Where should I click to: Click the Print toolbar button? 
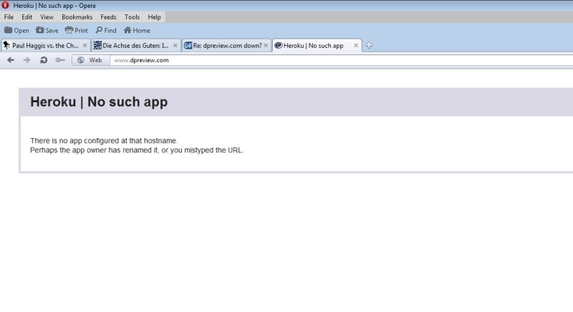[77, 30]
